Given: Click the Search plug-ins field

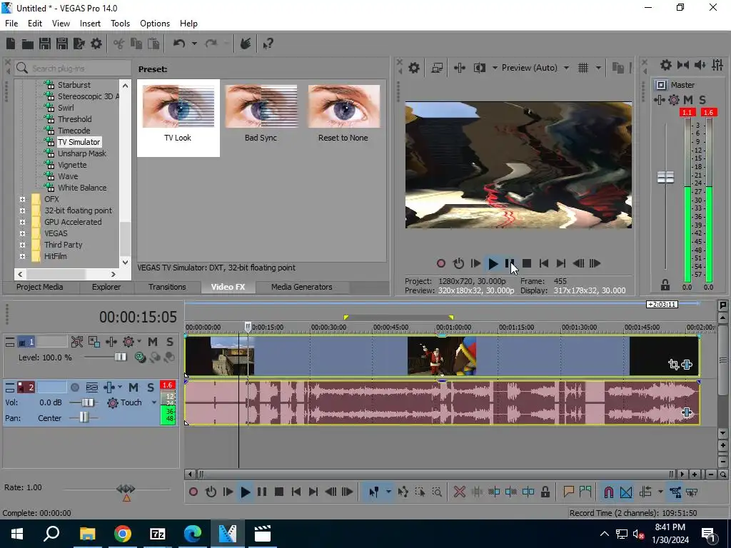Looking at the screenshot, I should tap(72, 68).
